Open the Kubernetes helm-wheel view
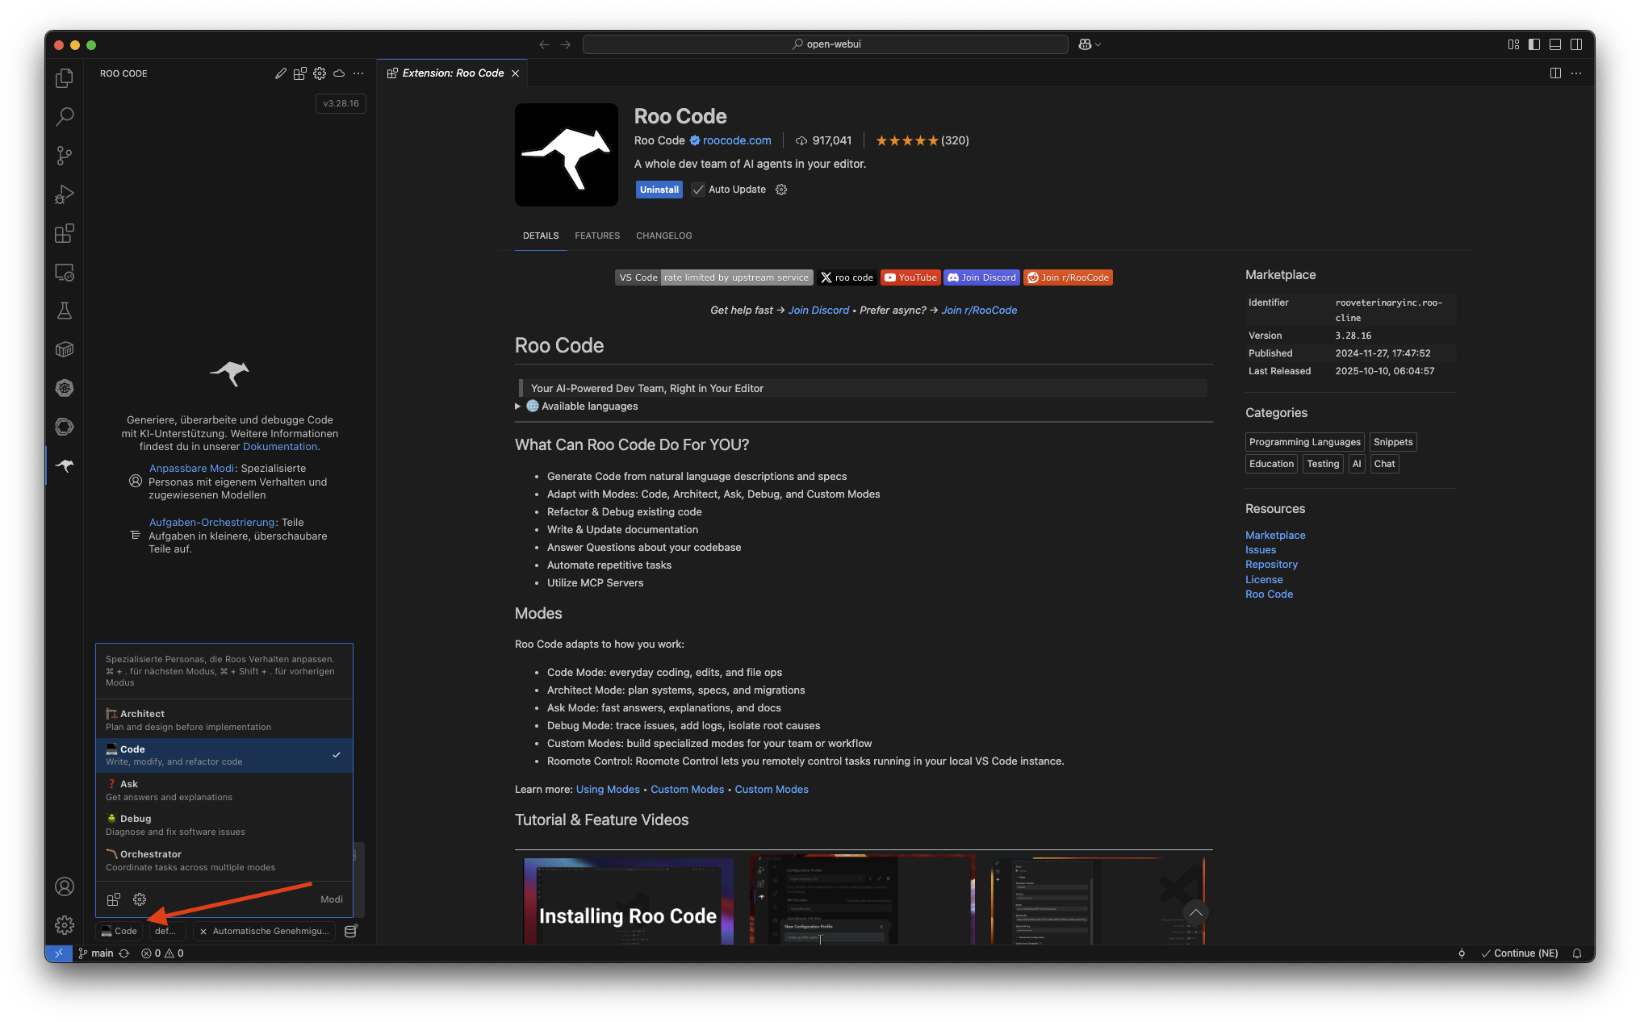This screenshot has height=1022, width=1640. tap(65, 388)
